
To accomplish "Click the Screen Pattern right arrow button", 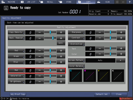I will [121, 60].
